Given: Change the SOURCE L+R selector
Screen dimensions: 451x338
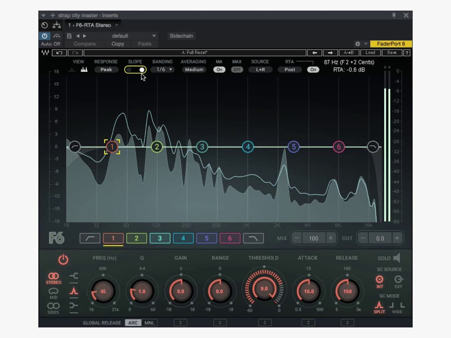Looking at the screenshot, I should 260,70.
